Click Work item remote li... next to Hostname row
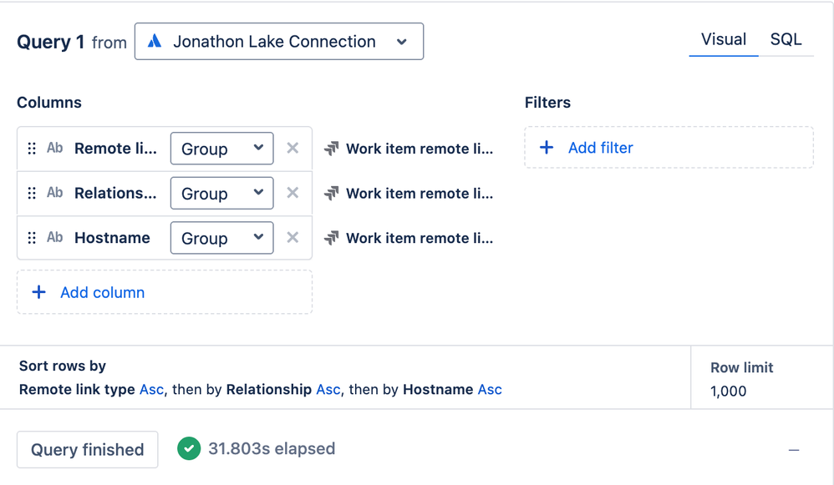This screenshot has width=834, height=485. (420, 238)
